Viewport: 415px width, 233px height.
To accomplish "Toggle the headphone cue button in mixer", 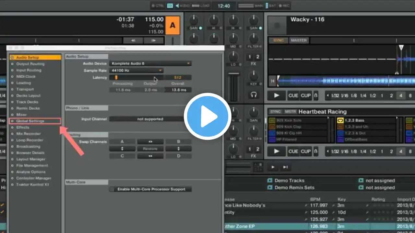I will [x=254, y=95].
